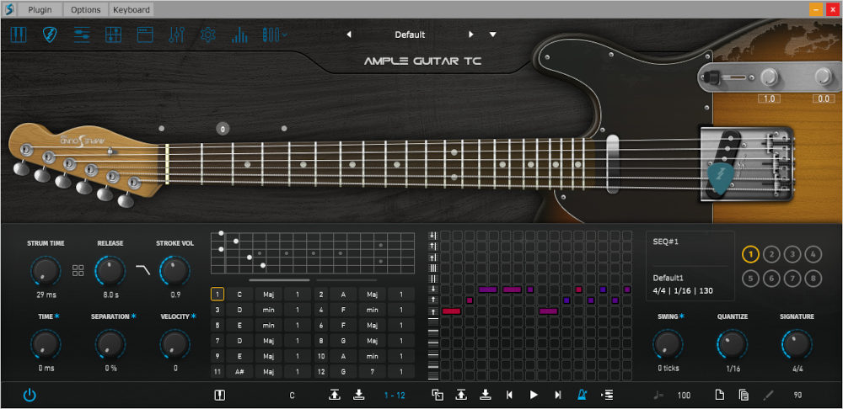Click the three vertical bars strum row icon
Image resolution: width=843 pixels, height=409 pixels.
click(432, 268)
